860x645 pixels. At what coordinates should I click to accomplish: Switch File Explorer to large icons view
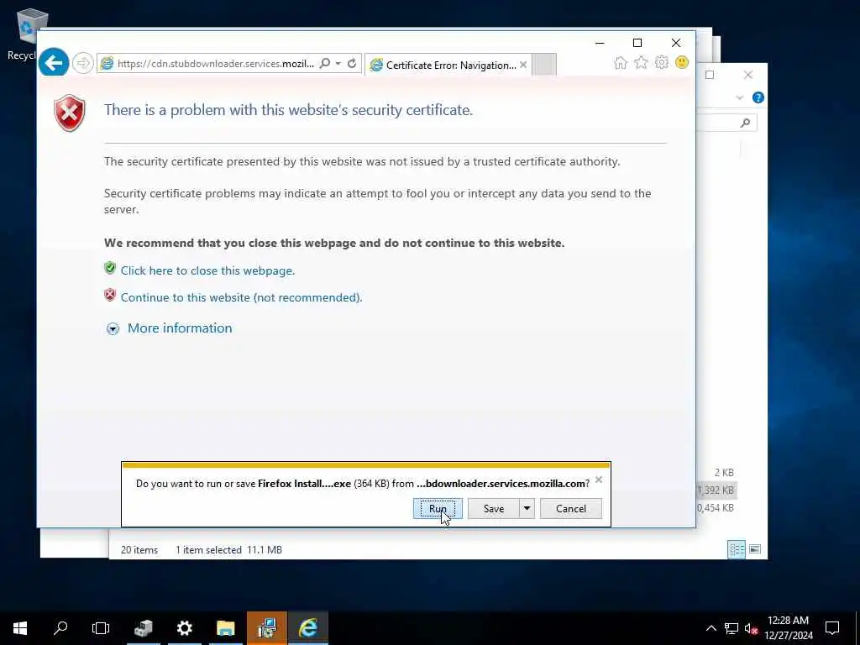click(755, 549)
